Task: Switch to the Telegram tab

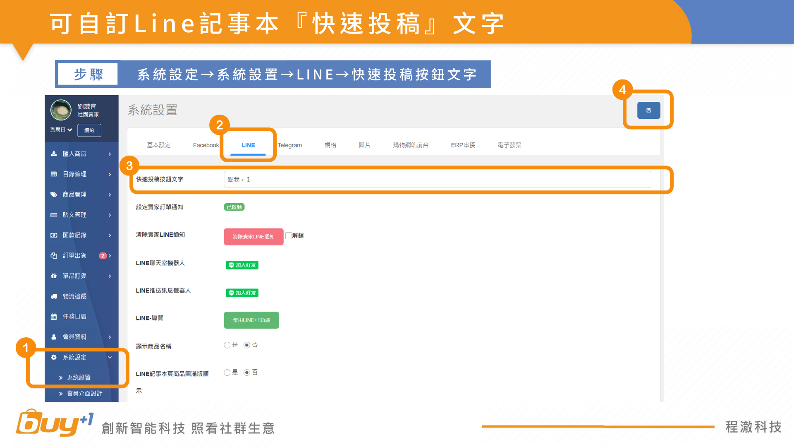Action: (289, 145)
